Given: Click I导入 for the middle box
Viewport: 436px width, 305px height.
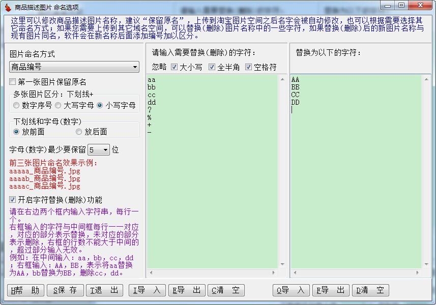Looking at the screenshot, I should pos(147,290).
